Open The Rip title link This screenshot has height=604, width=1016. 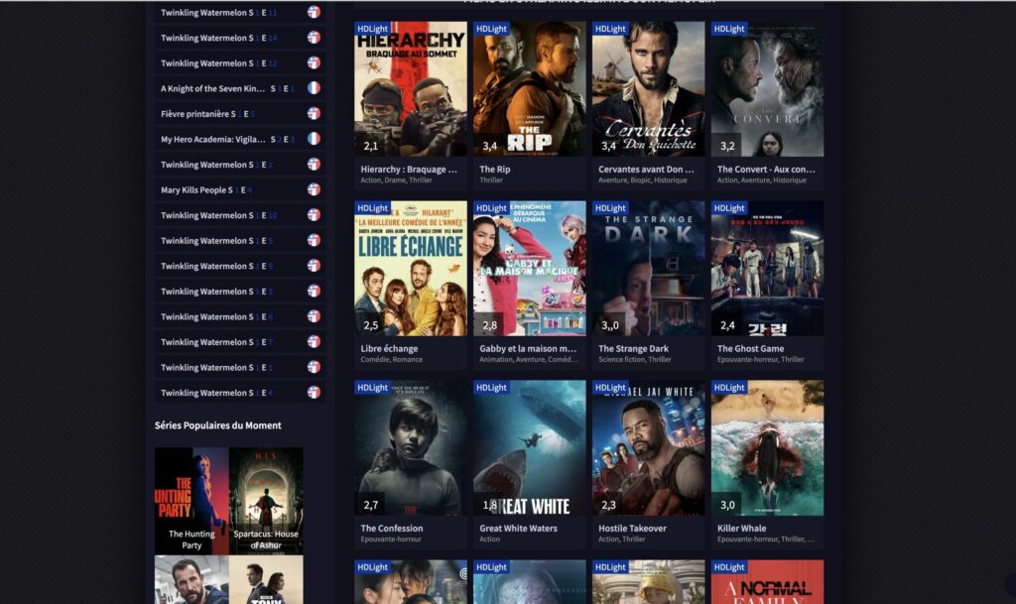pos(494,169)
